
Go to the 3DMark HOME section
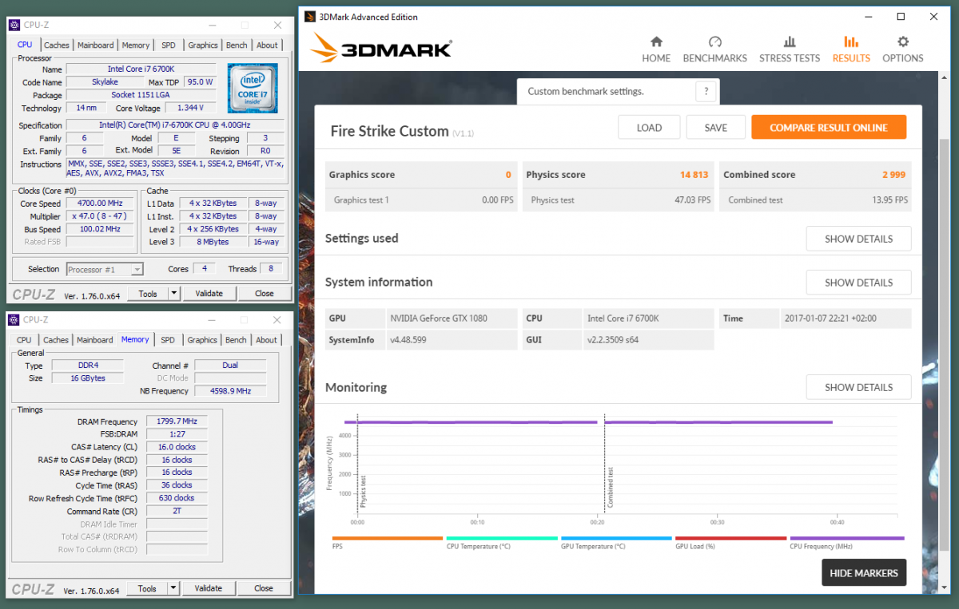click(656, 49)
